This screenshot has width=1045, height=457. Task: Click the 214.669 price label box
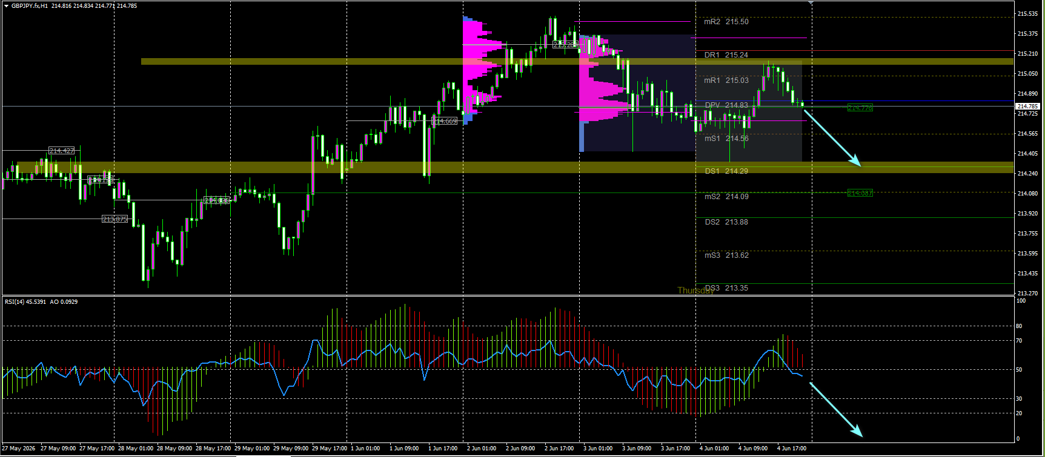click(444, 121)
